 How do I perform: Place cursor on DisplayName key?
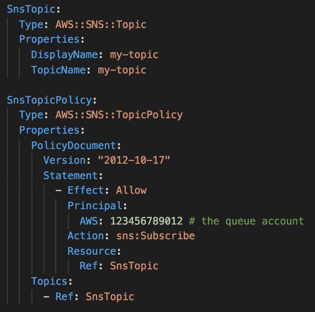64,55
